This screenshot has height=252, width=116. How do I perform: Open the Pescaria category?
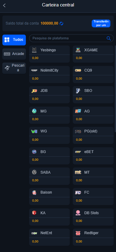click(x=14, y=68)
